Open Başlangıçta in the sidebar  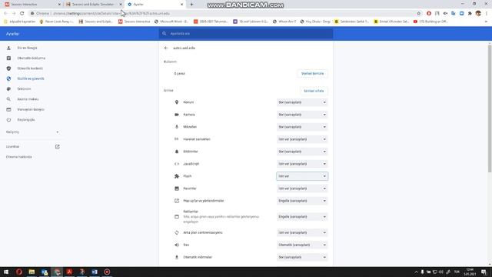[26, 120]
